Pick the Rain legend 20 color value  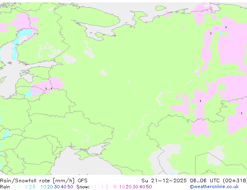50,187
